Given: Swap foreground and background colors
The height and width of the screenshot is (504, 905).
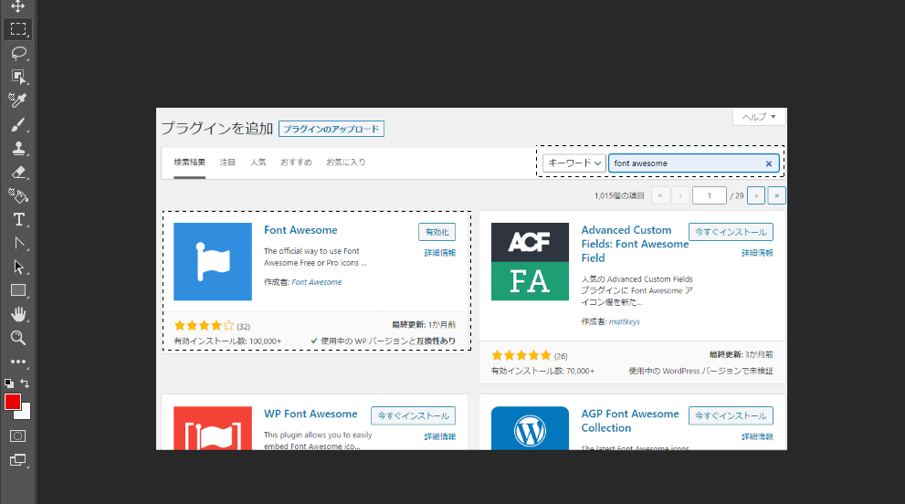Looking at the screenshot, I should 26,383.
